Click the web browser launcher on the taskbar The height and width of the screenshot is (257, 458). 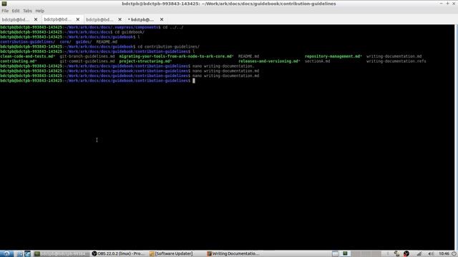27,254
